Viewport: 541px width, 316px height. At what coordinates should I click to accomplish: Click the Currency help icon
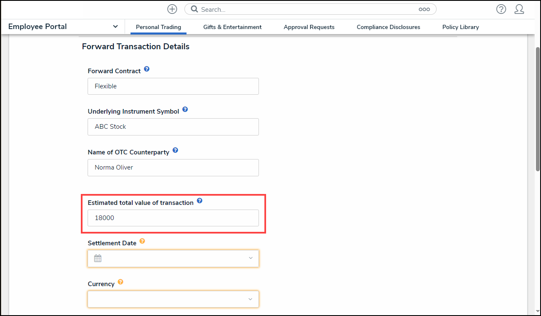click(x=120, y=282)
